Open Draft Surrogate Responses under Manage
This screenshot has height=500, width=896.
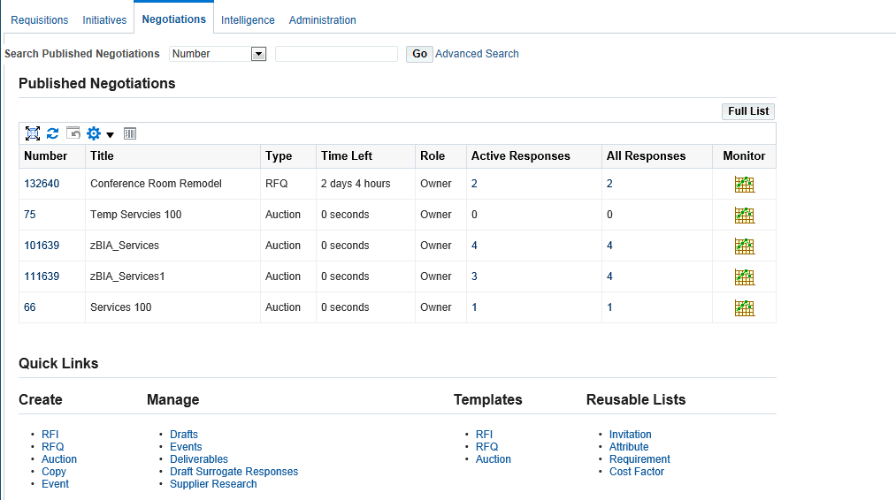pos(234,472)
